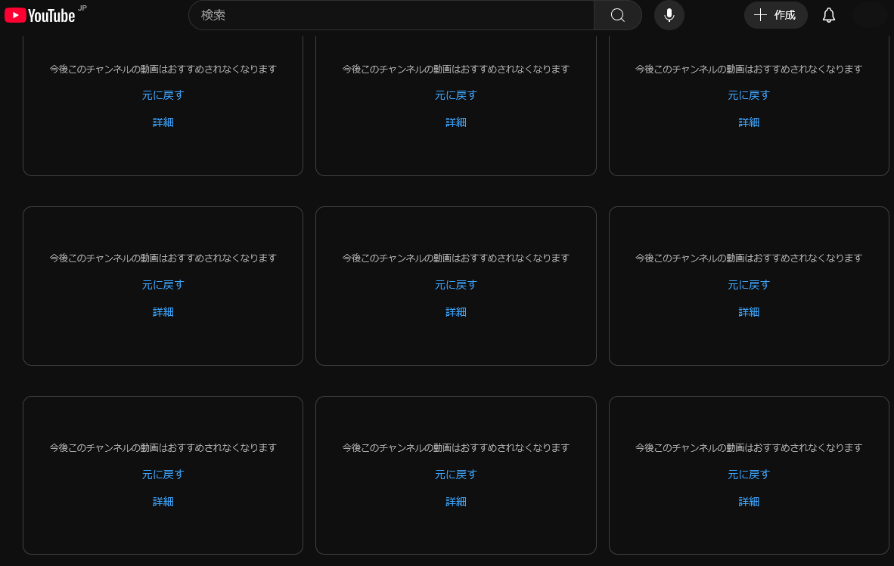Click 元に戻す in the middle-right card
This screenshot has width=894, height=566.
point(749,285)
